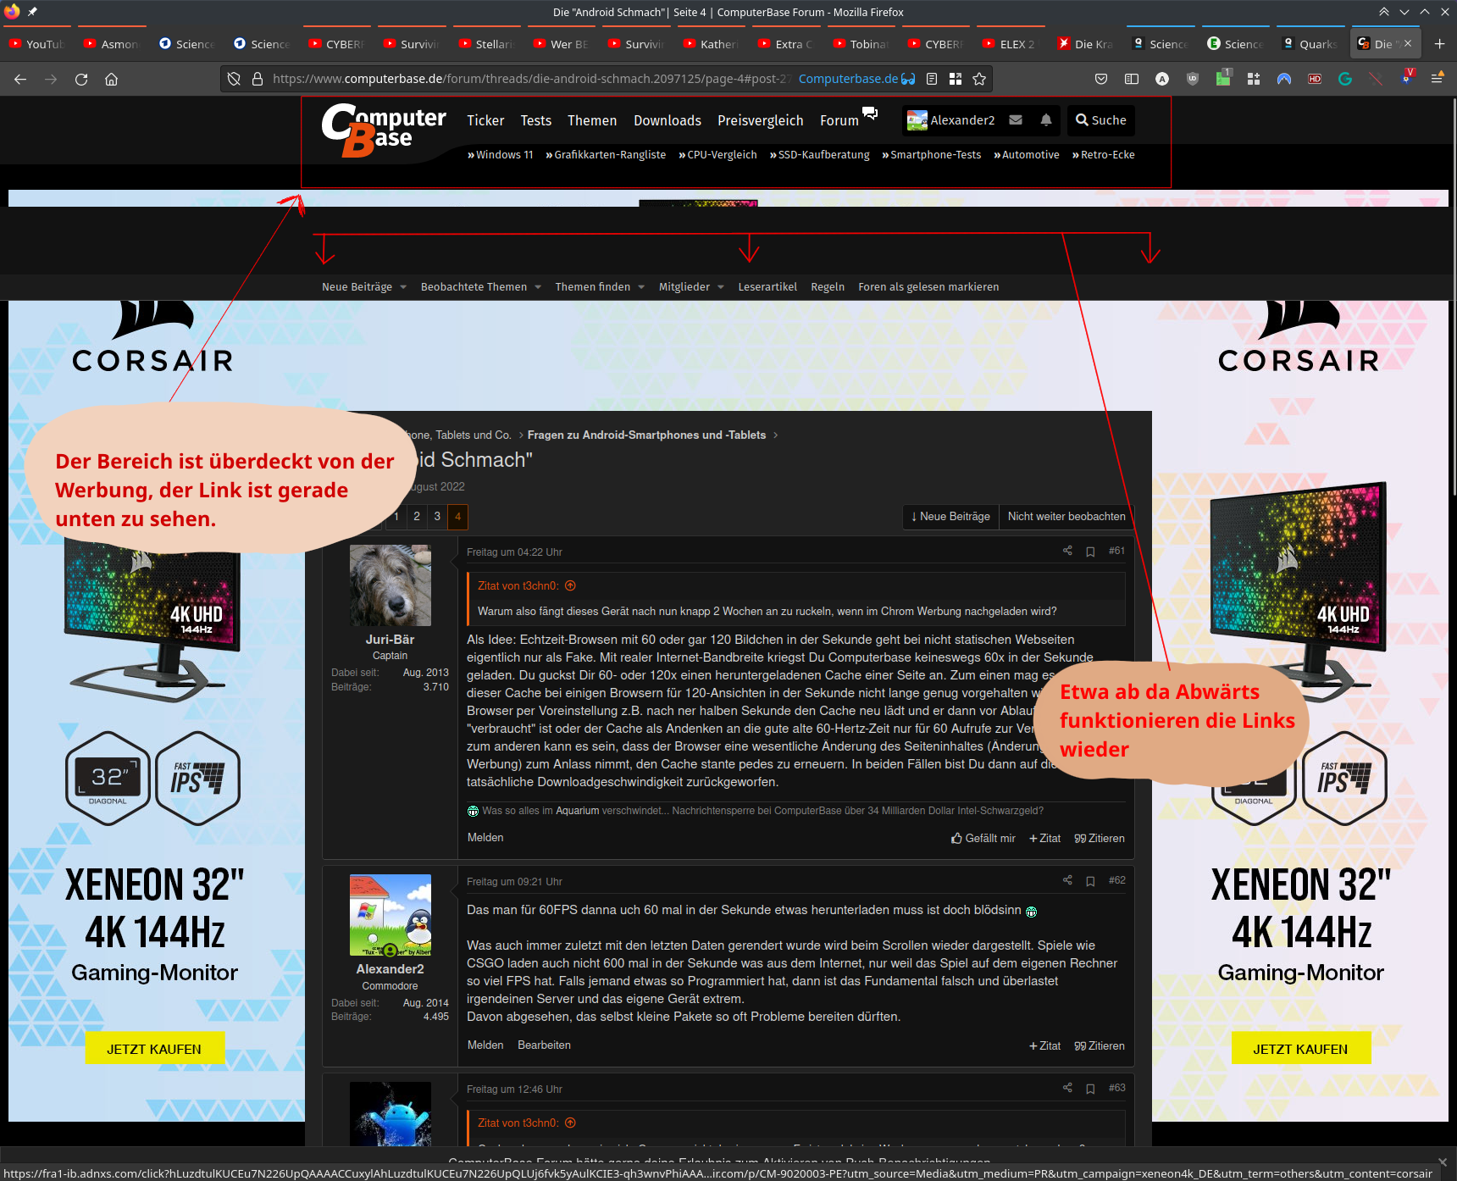Viewport: 1457px width, 1181px height.
Task: Open the Forum menu item
Action: point(839,120)
